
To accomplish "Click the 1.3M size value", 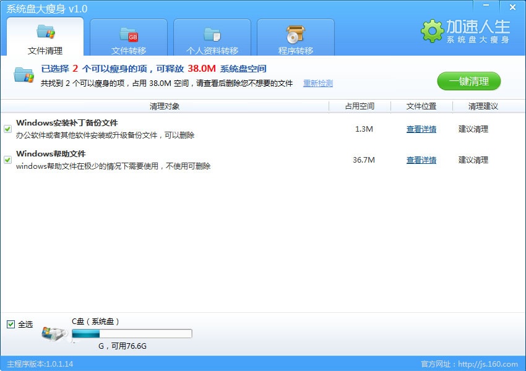I will tap(364, 129).
